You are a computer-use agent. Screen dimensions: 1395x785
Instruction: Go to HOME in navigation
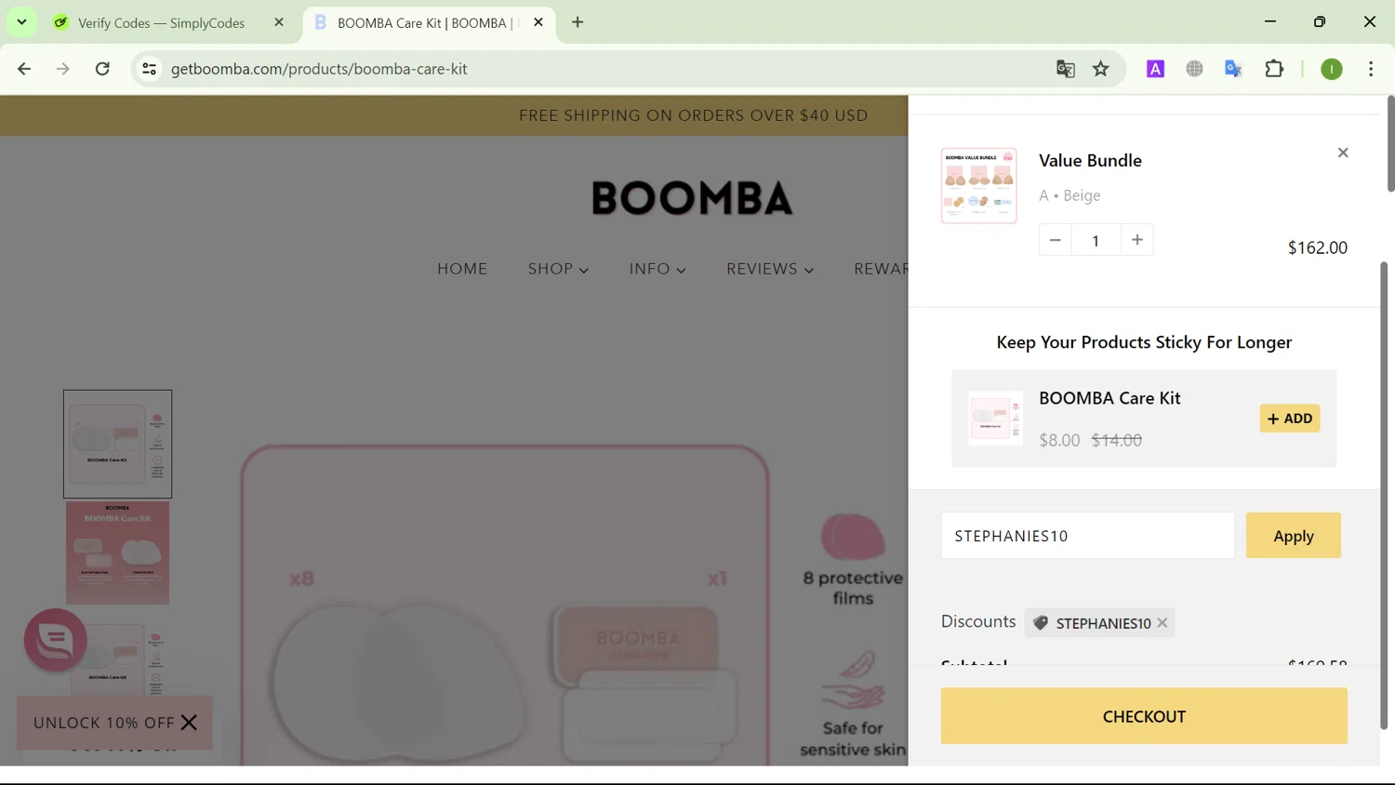pyautogui.click(x=462, y=269)
